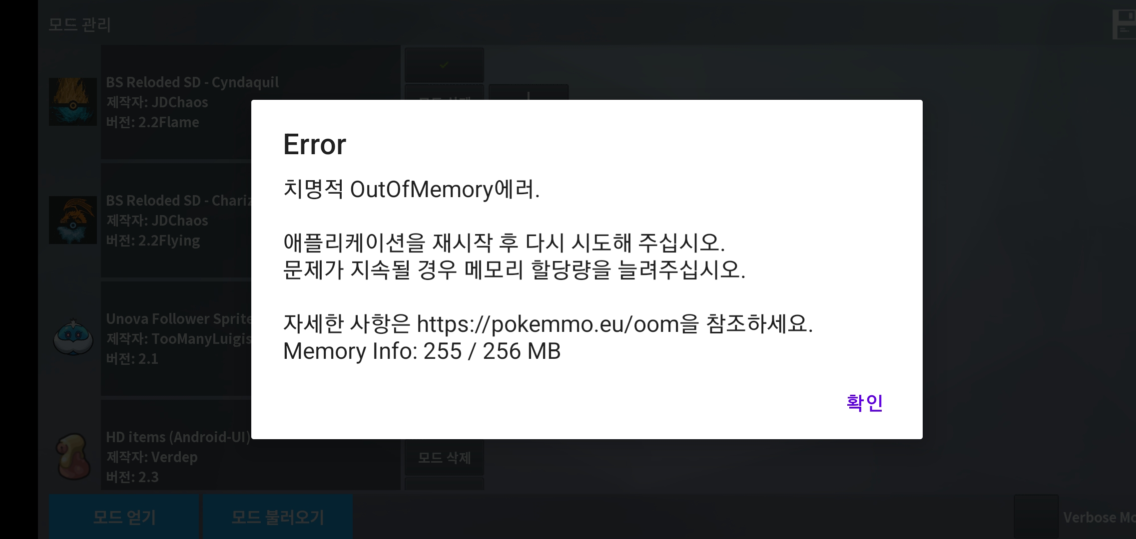The image size is (1136, 539).
Task: Move Cyndaquil mod down with the arrow button
Action: [529, 93]
